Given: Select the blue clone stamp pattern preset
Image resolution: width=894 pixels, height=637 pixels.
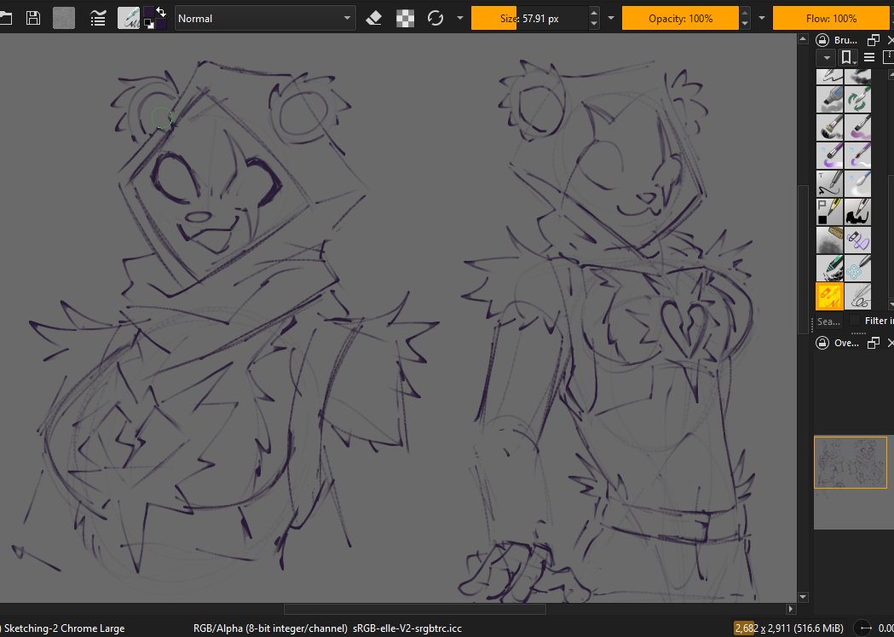Looking at the screenshot, I should (857, 268).
